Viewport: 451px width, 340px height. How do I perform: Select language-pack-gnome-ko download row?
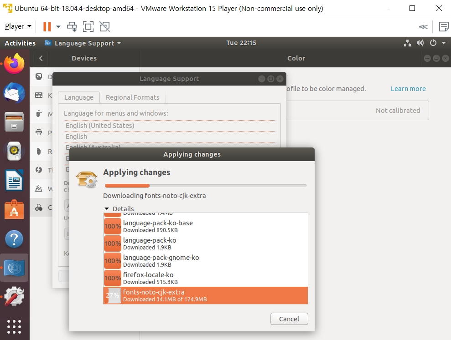click(x=206, y=261)
